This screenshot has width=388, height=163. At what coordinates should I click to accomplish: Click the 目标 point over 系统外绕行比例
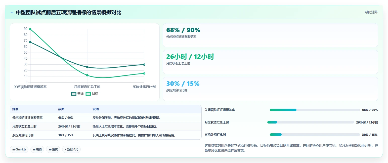tap(144, 73)
